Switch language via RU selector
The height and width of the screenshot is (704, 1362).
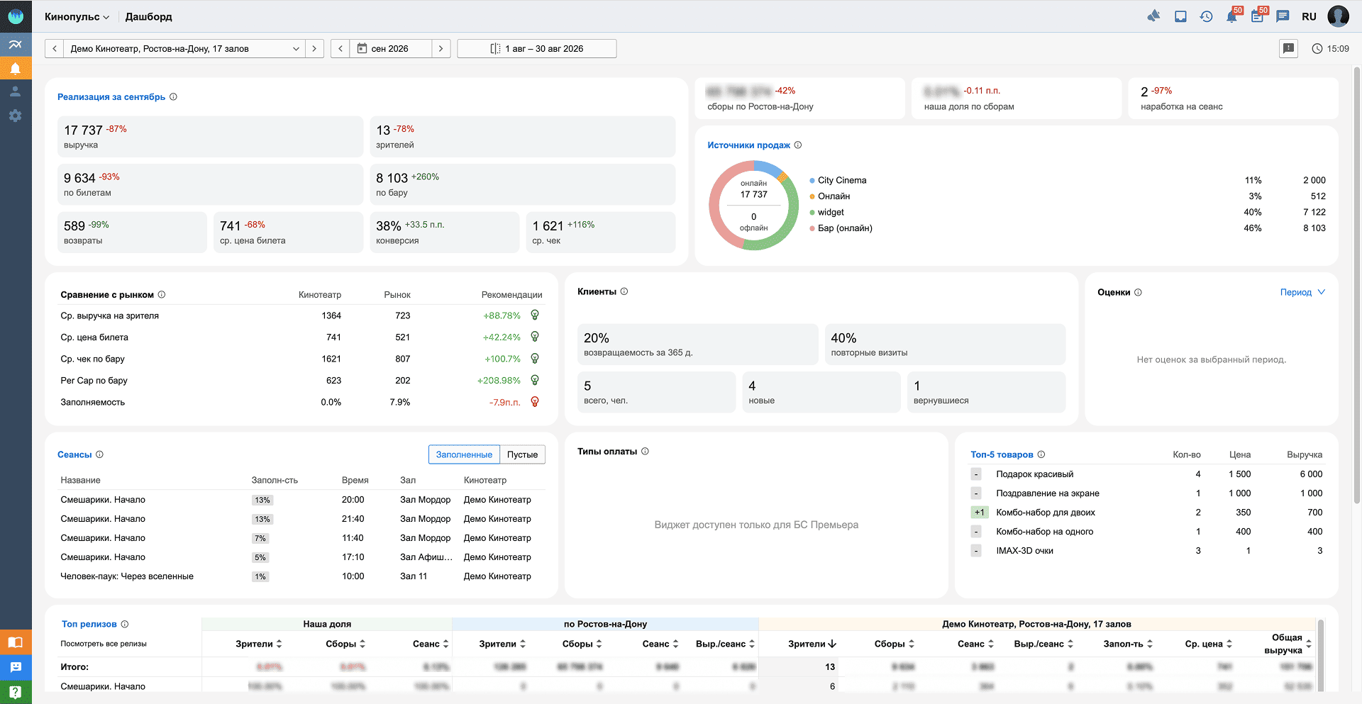1309,16
